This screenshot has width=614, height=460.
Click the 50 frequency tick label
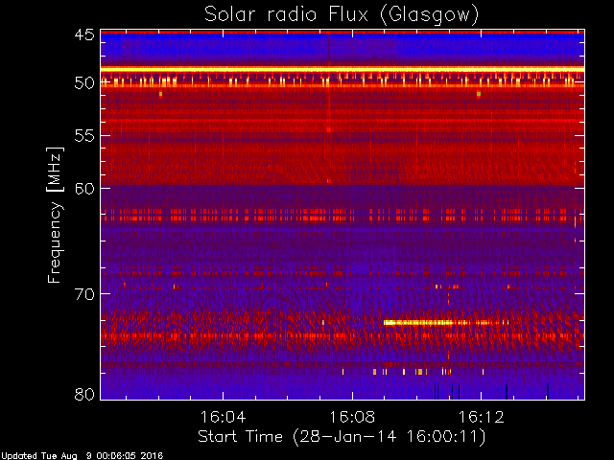(x=84, y=82)
